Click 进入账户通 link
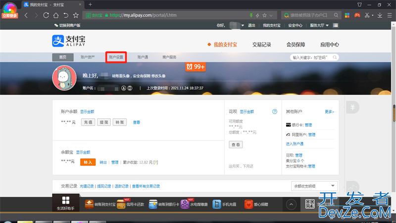396x223 pixels. (x=295, y=144)
